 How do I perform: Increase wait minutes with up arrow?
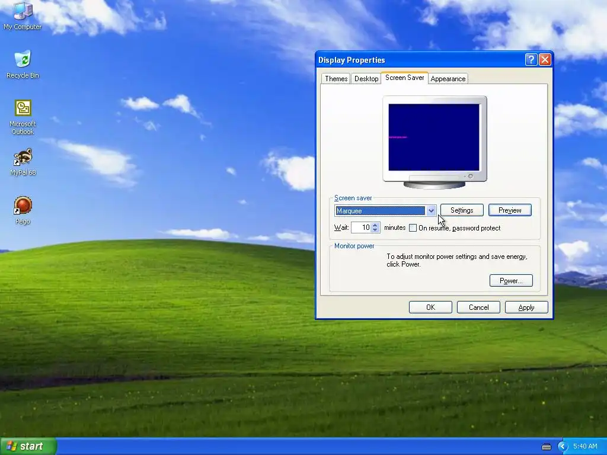click(x=375, y=225)
